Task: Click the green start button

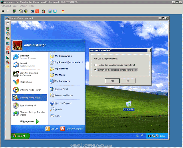Action: tap(20, 136)
